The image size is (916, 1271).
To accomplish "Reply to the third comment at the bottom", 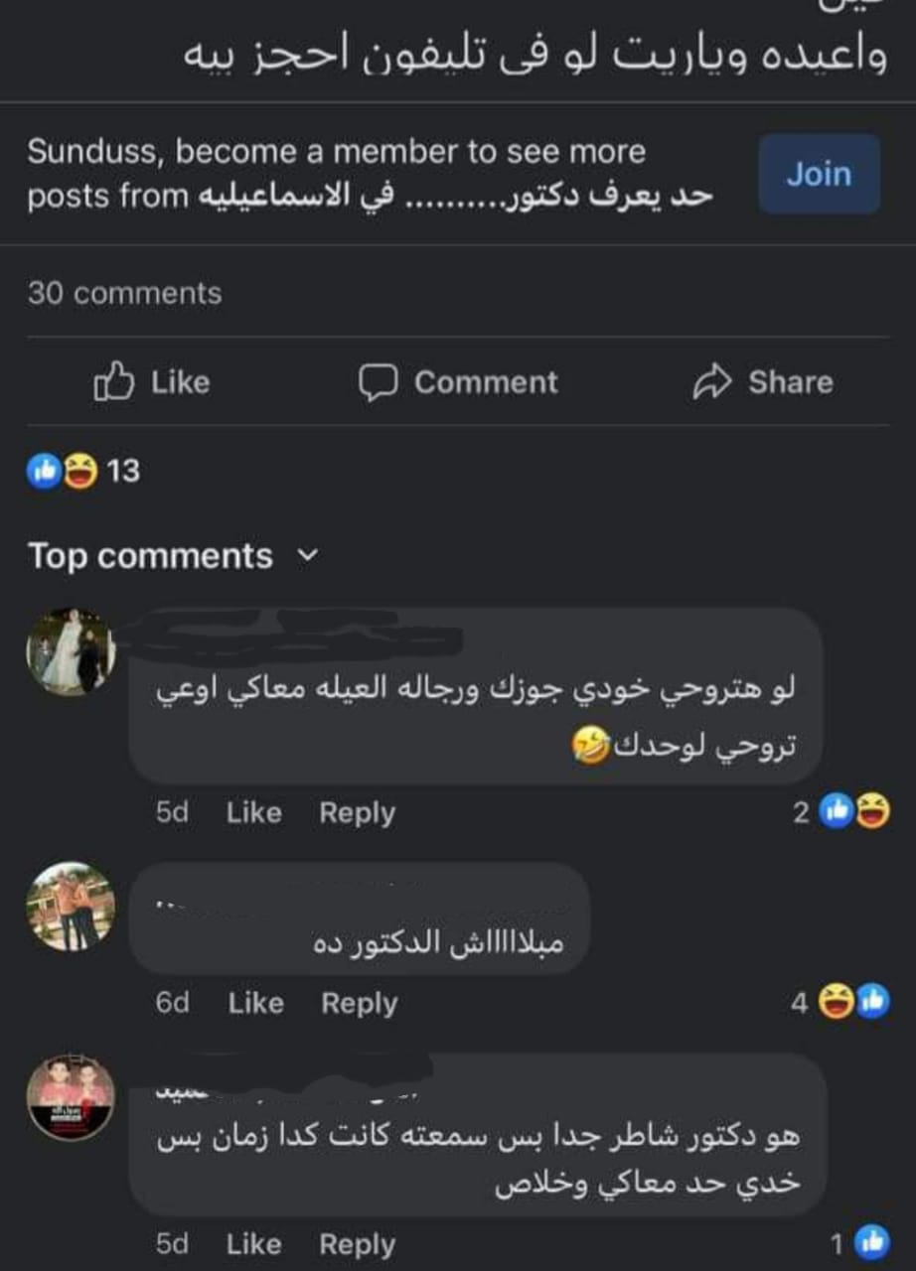I will [357, 1245].
